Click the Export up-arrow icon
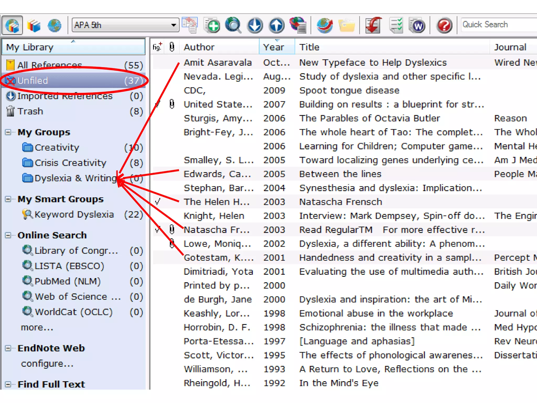This screenshot has height=403, width=537. coord(276,25)
